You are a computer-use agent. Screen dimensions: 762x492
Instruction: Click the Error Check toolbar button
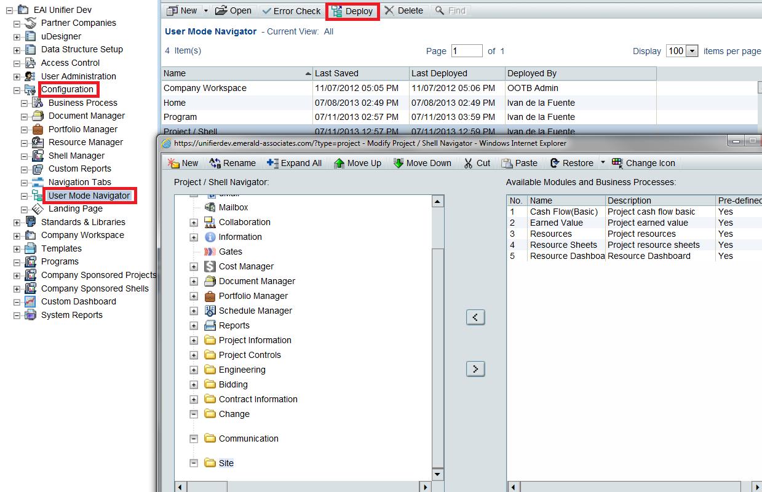point(290,11)
